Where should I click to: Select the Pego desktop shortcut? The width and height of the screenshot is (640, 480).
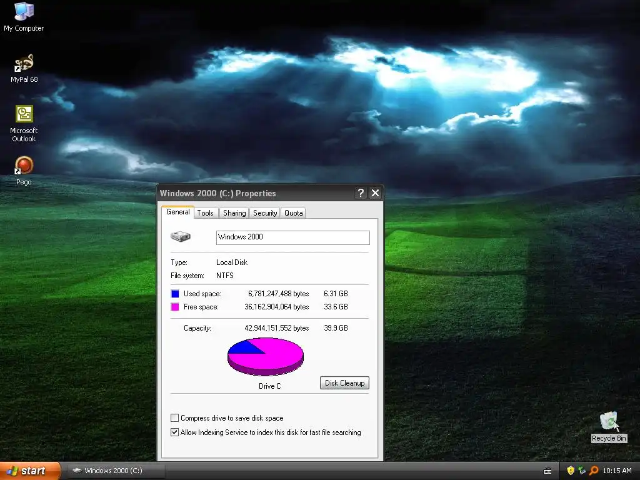24,171
